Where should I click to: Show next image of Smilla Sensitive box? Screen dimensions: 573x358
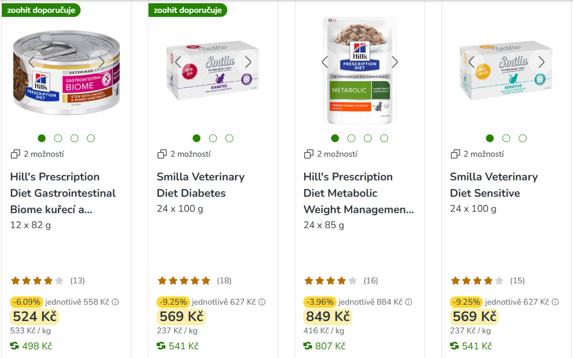[x=541, y=62]
